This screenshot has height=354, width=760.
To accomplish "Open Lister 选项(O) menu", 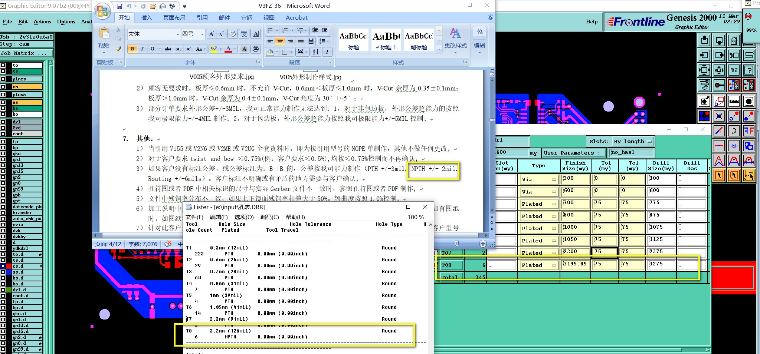I will 244,217.
